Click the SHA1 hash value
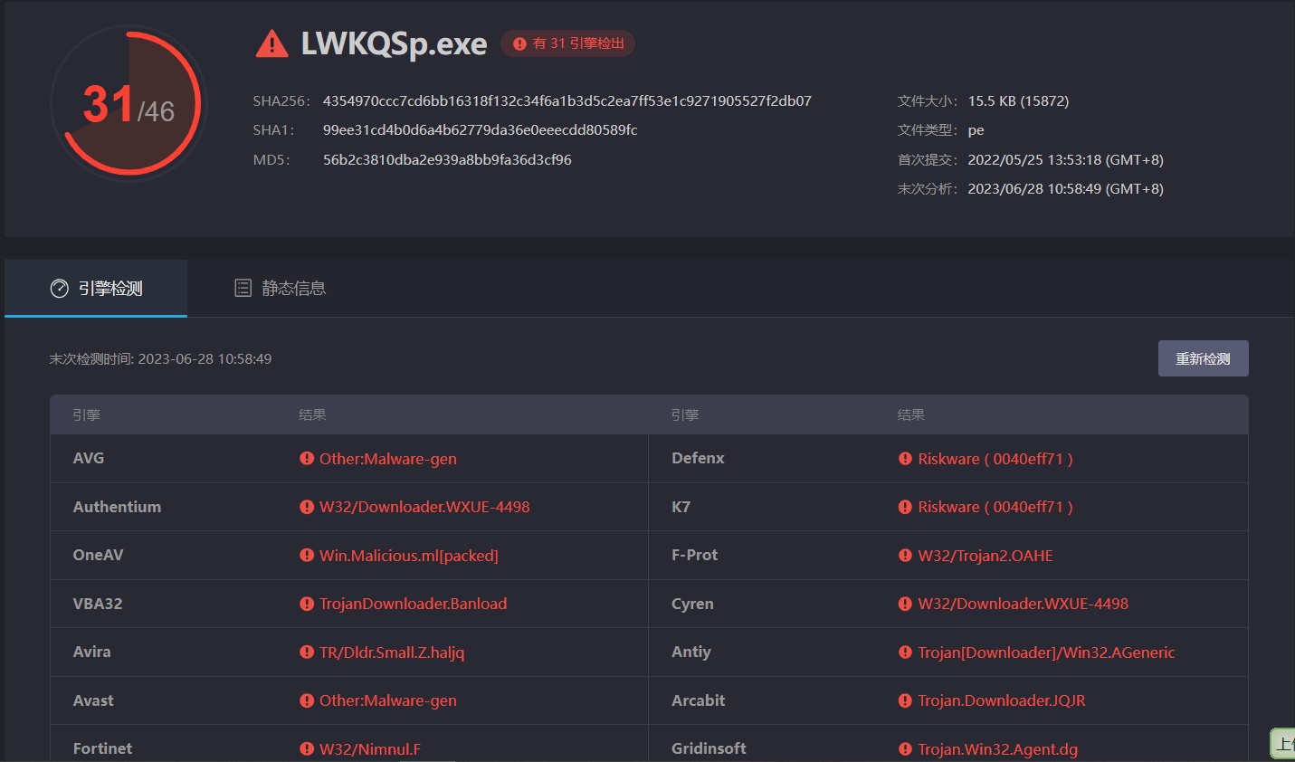 (480, 130)
